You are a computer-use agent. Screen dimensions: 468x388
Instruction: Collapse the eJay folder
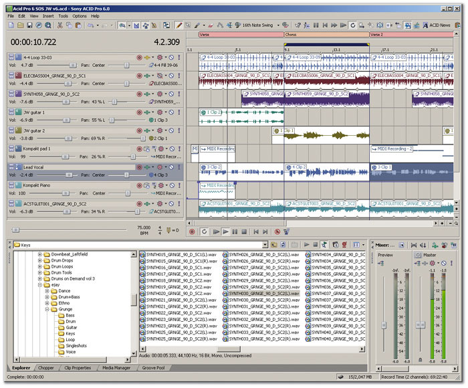pyautogui.click(x=39, y=285)
